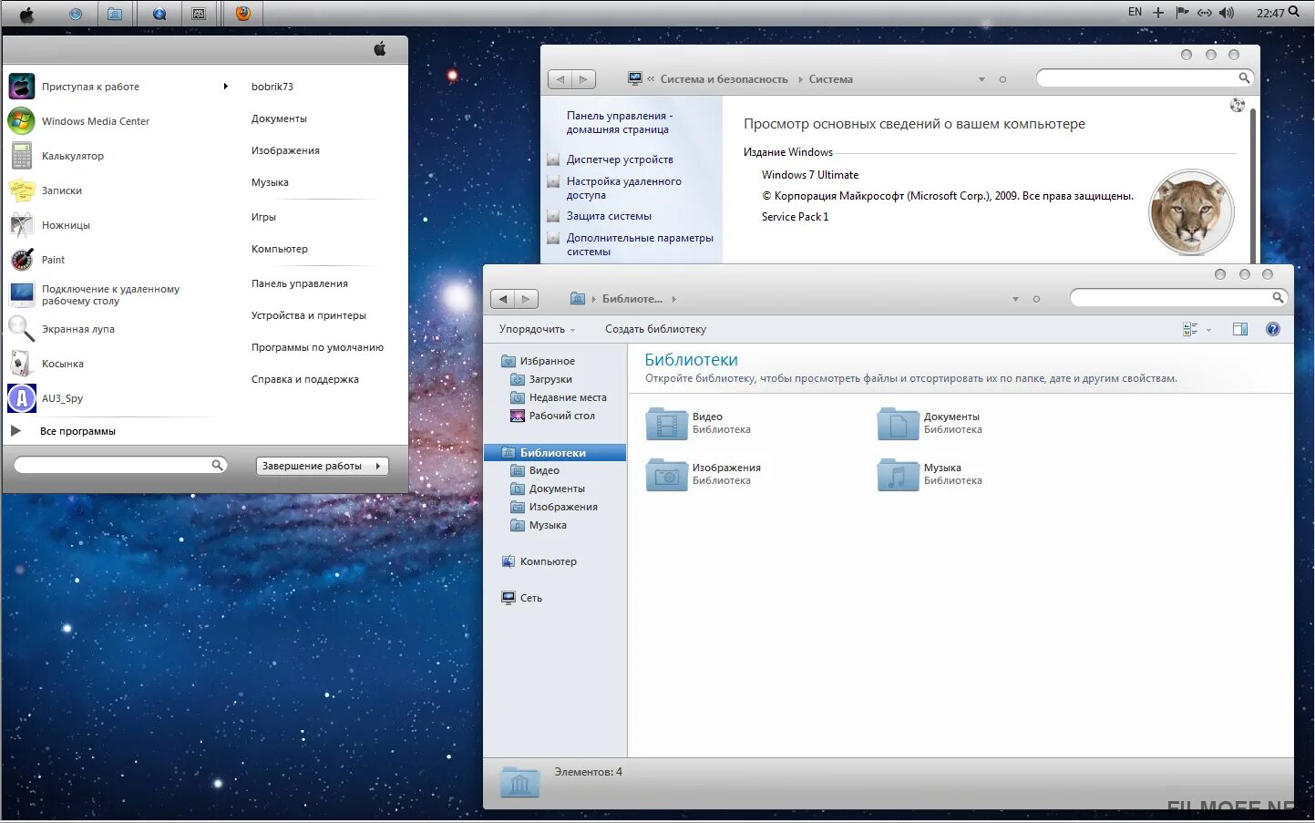Click help icon in System window

coord(1237,105)
